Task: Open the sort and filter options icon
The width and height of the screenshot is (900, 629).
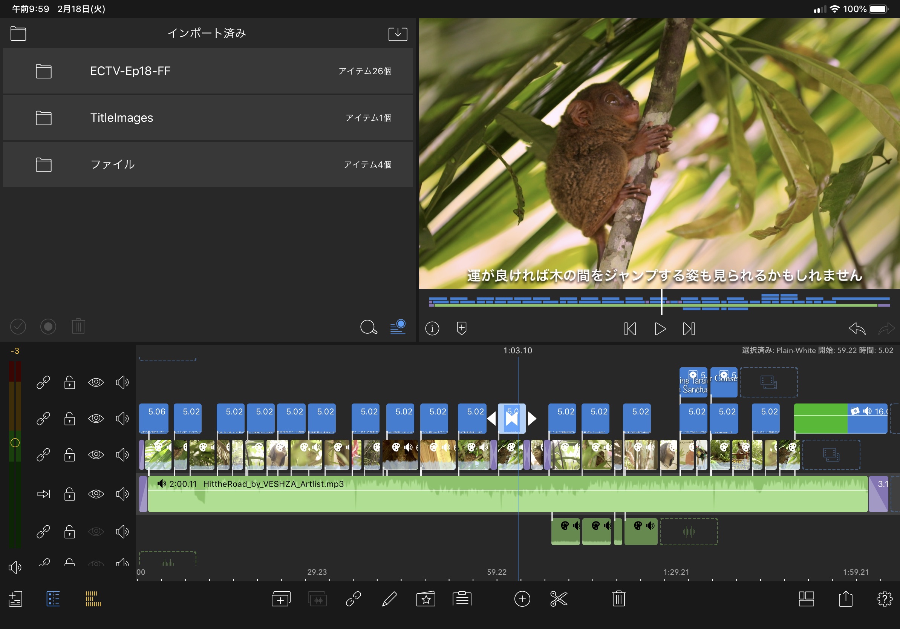Action: point(398,327)
